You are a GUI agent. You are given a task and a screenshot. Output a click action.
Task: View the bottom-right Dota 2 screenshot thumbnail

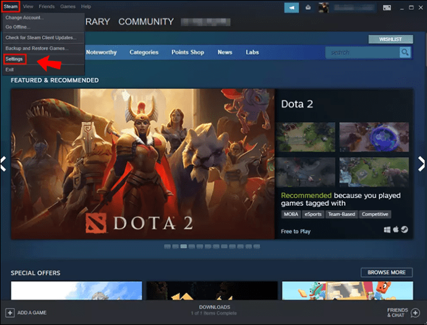coord(374,172)
